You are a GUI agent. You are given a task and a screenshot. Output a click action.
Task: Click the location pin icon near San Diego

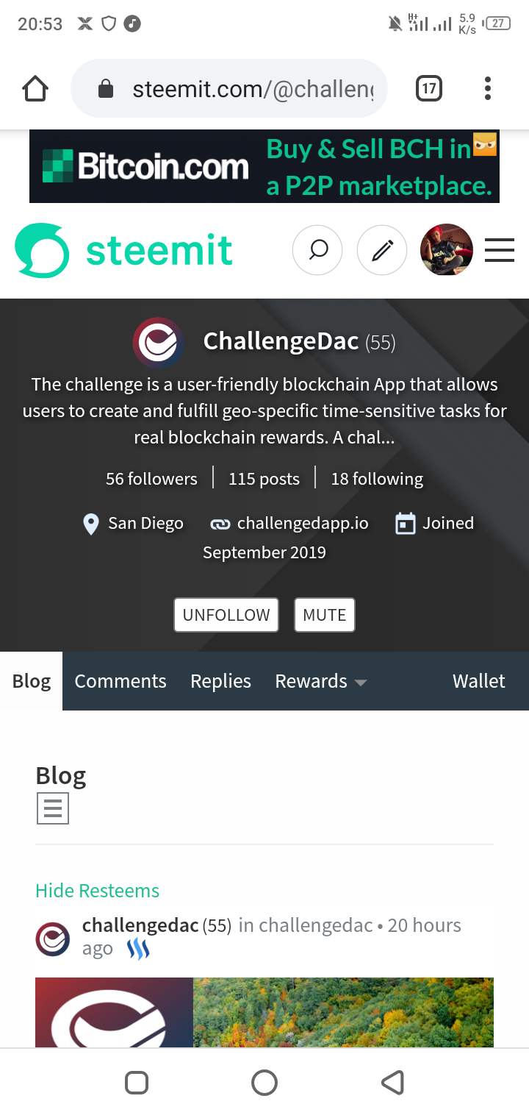point(90,523)
